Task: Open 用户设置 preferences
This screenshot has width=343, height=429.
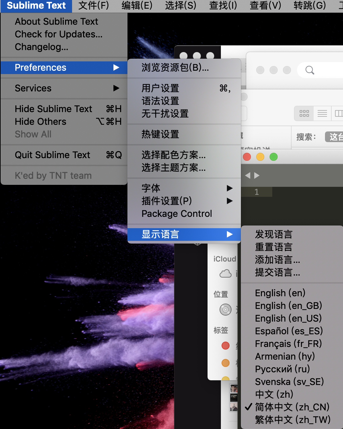Action: (x=184, y=88)
